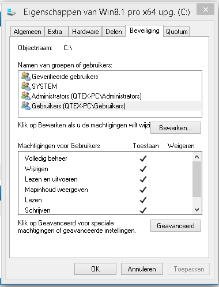Click the permissions list scrollbar thumb

tap(197, 179)
